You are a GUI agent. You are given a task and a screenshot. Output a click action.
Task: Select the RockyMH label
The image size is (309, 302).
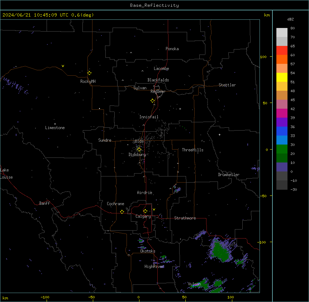click(x=88, y=81)
